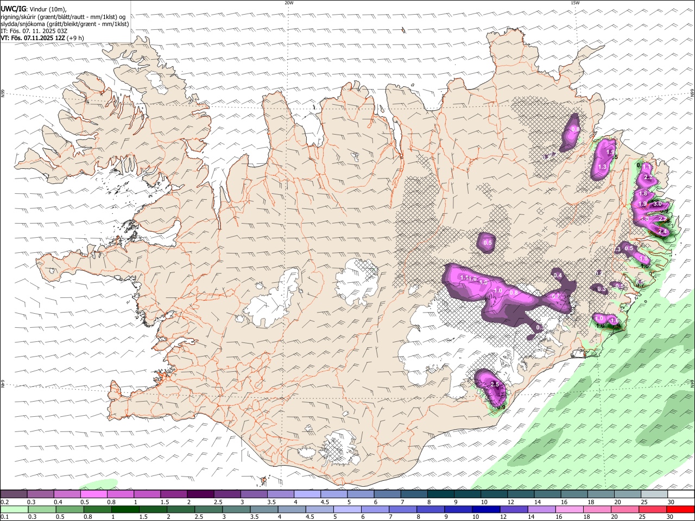
Task: Click the 1.3 snowfall value in the northeast
Action: click(x=602, y=167)
